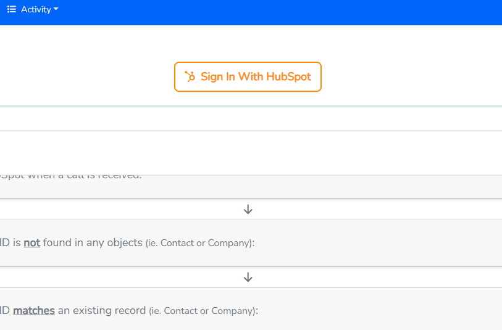Screen dimensions: 502x330
Task: Click "(ie. Contact or Company)" after existing record
Action: [204, 311]
